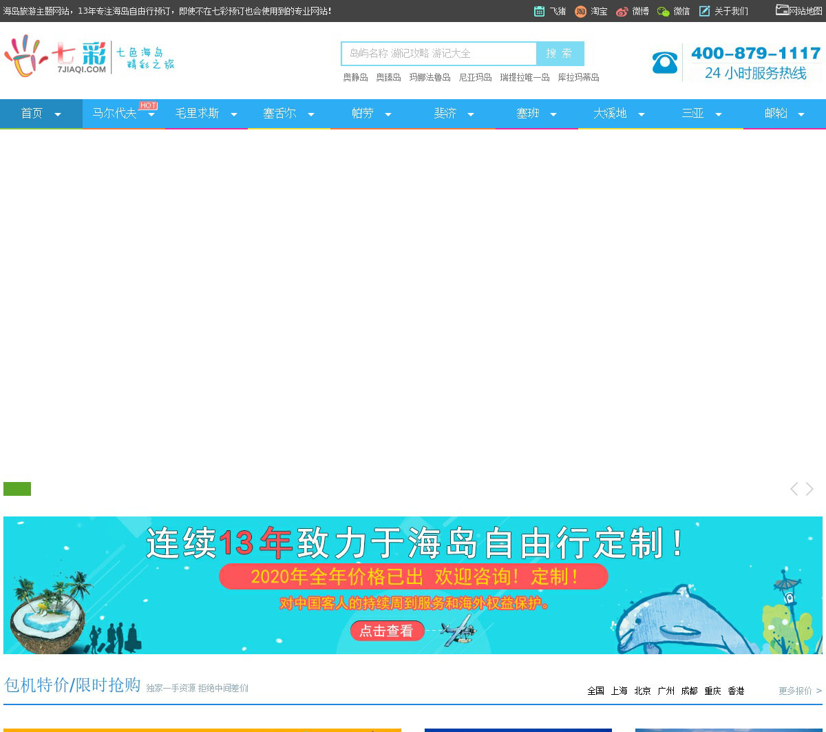Screen dimensions: 826x732
Task: Filter deals by 广州
Action: point(666,691)
